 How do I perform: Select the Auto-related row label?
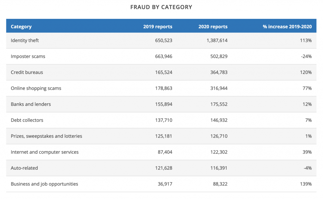point(24,168)
